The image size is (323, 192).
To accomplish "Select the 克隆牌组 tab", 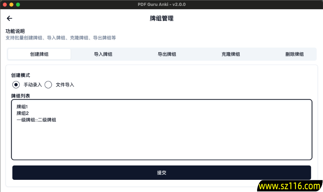I will (231, 54).
